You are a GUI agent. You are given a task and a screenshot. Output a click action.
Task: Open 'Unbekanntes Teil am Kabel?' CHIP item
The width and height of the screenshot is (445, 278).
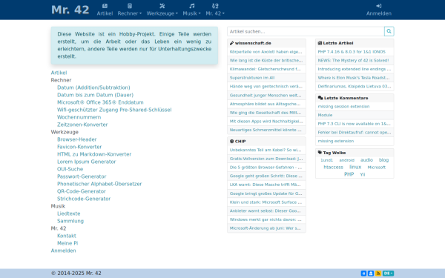coord(266,150)
